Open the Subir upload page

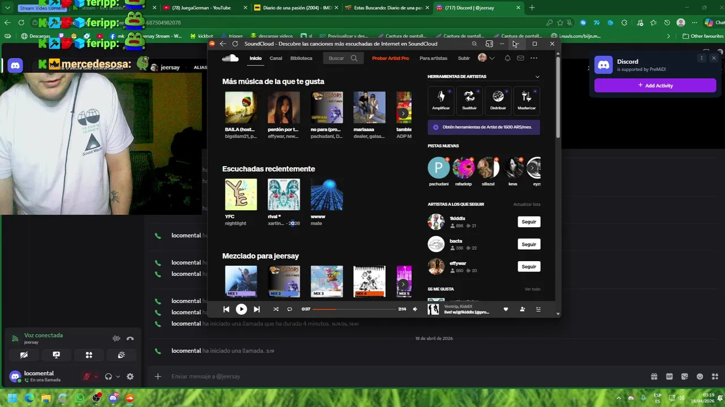point(464,58)
